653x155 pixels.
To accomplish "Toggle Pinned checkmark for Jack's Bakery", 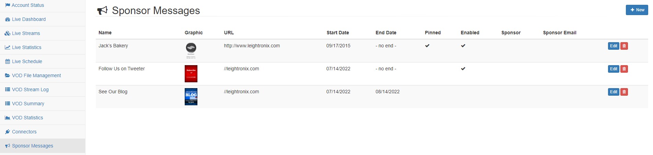I will click(x=427, y=46).
